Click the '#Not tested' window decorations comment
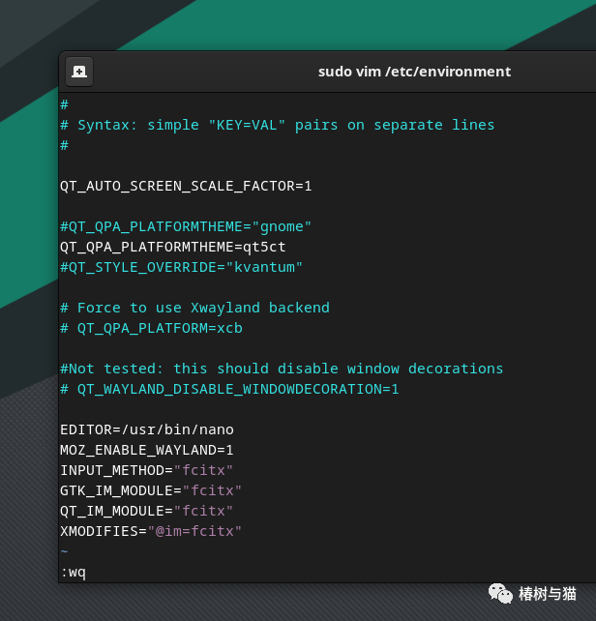The image size is (596, 621). click(282, 369)
